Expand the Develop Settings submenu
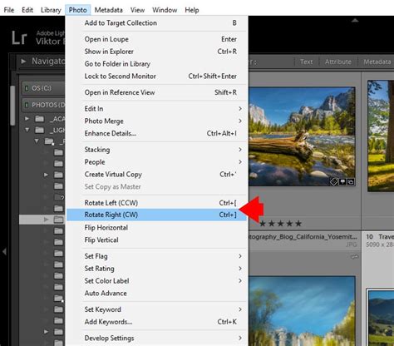 point(156,338)
